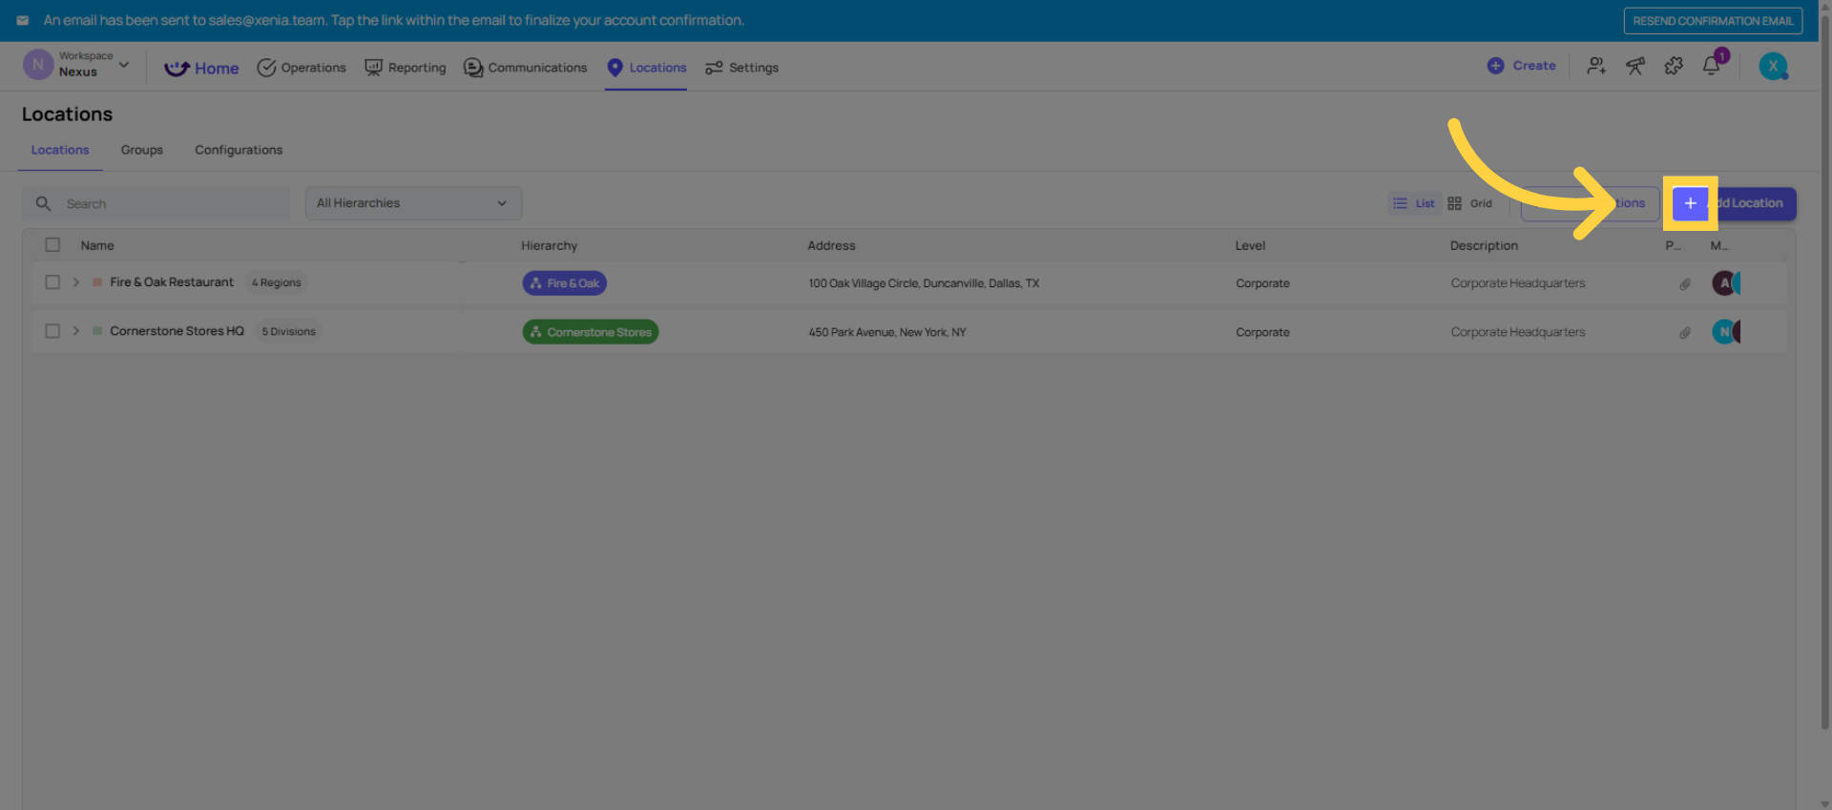This screenshot has height=810, width=1832.
Task: Click the attachment icon in Fire & Oak row
Action: pos(1685,284)
